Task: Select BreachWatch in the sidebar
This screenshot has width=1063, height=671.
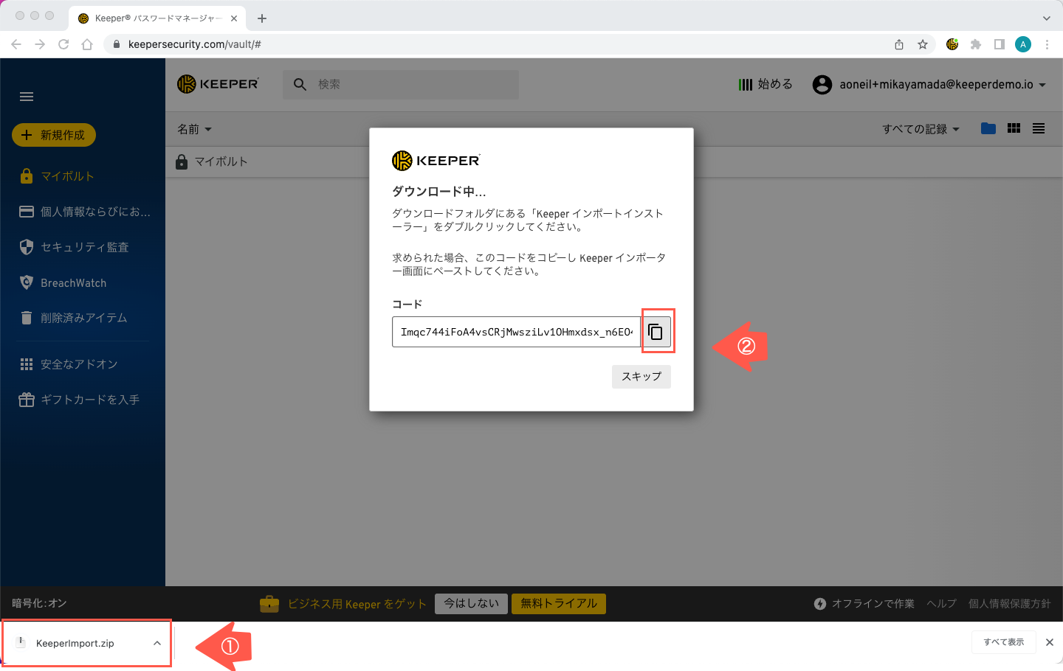Action: coord(73,283)
